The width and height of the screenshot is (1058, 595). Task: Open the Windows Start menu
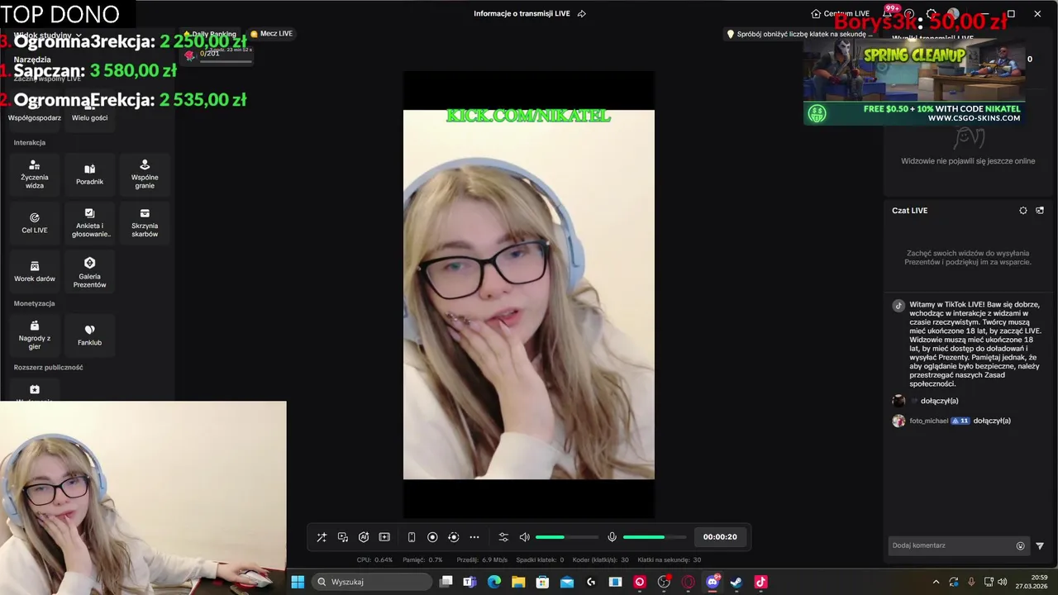298,582
